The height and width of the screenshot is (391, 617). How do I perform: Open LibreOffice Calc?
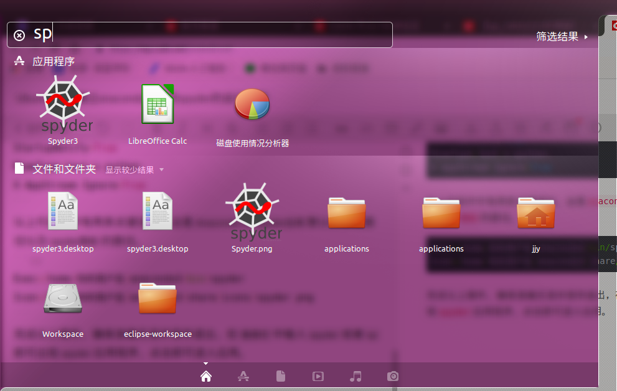tap(158, 104)
